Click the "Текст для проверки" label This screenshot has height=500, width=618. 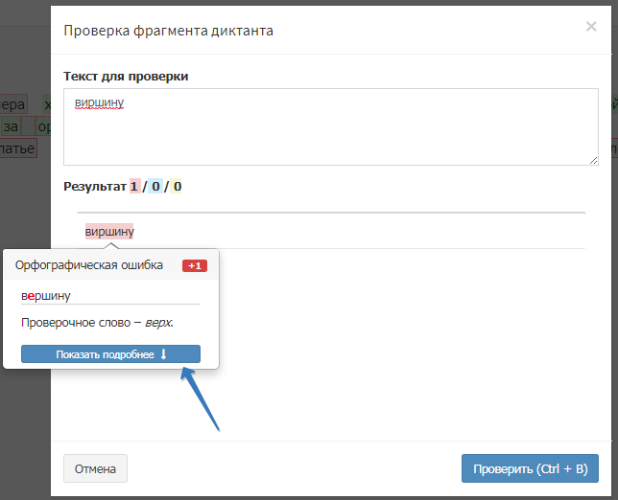tap(126, 76)
